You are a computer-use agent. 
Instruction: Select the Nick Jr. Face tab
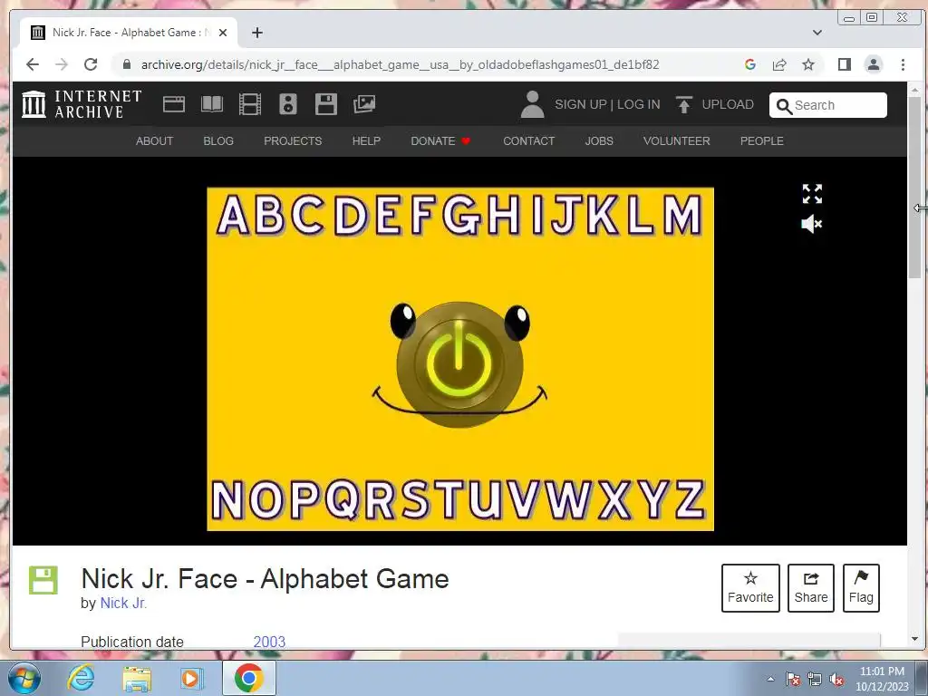click(x=129, y=33)
